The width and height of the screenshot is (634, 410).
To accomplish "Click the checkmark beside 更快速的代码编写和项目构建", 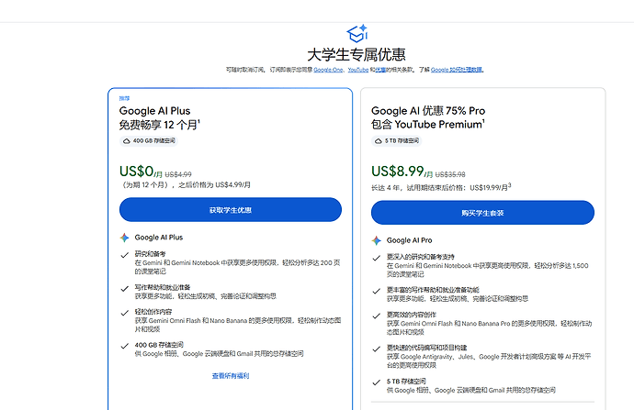I will [x=377, y=349].
